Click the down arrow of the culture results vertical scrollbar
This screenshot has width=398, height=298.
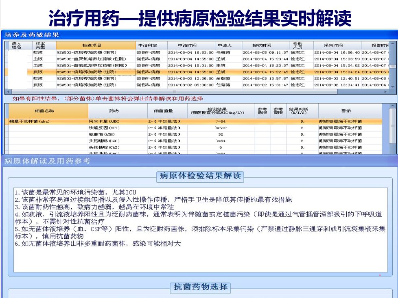tap(393, 86)
